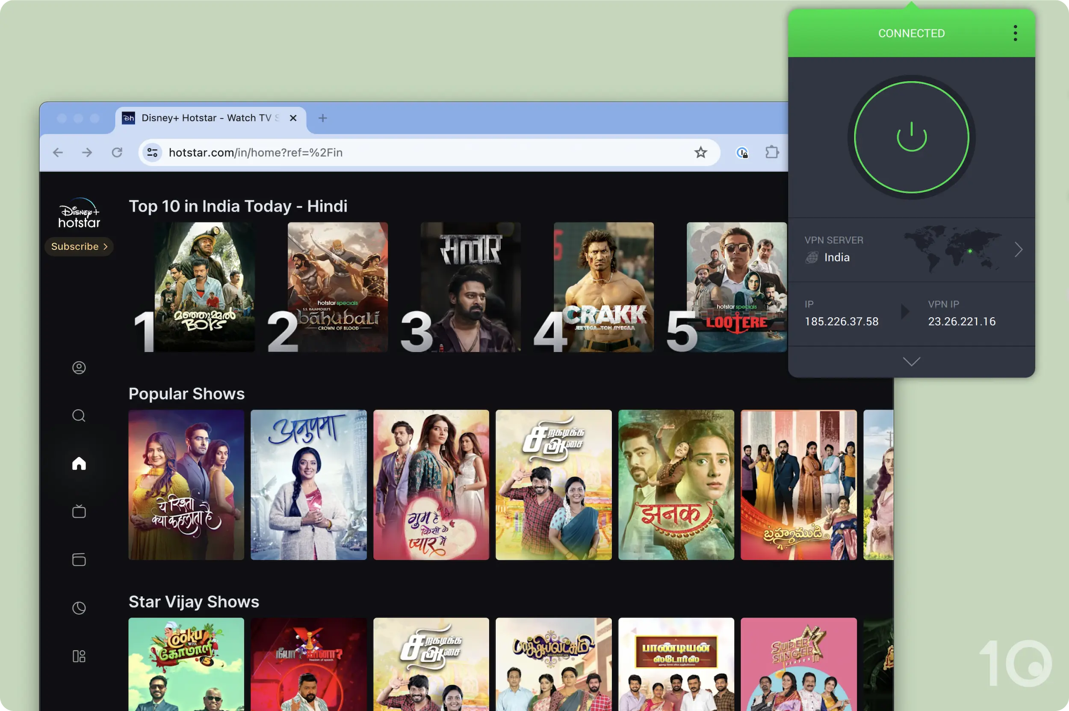Go forward using browser forward arrow
This screenshot has width=1069, height=711.
click(x=87, y=153)
